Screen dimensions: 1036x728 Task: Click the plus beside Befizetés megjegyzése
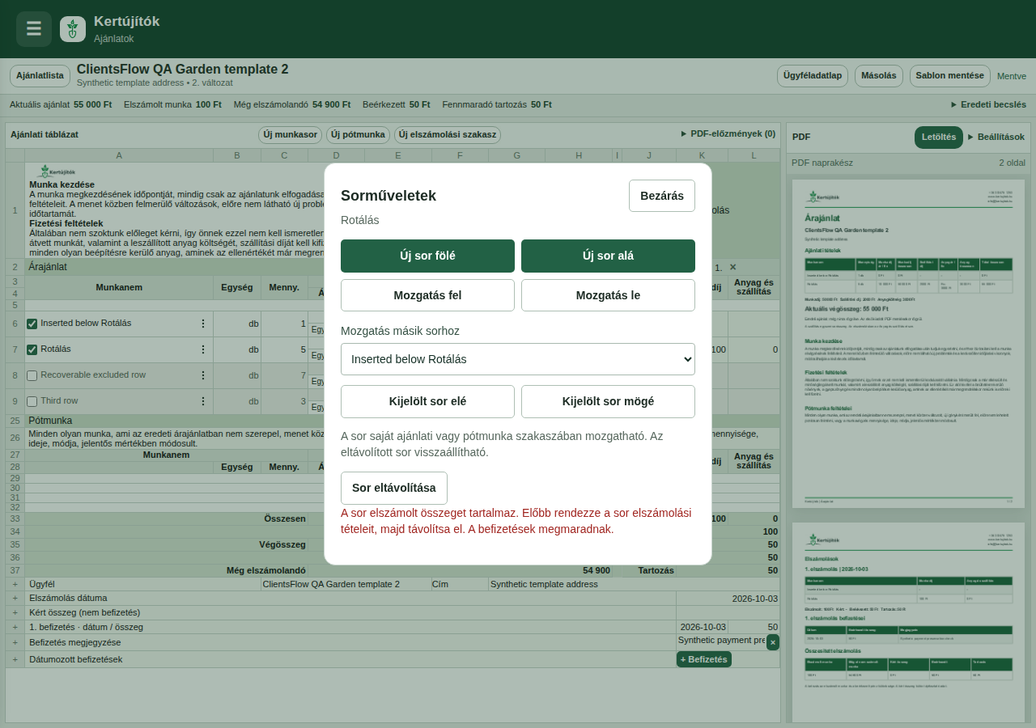(x=15, y=642)
